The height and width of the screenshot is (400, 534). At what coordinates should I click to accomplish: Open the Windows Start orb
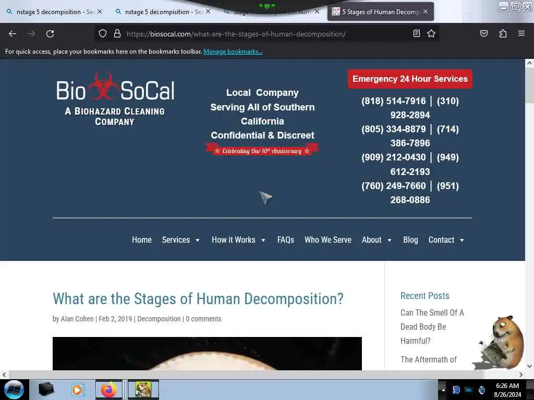pyautogui.click(x=14, y=390)
